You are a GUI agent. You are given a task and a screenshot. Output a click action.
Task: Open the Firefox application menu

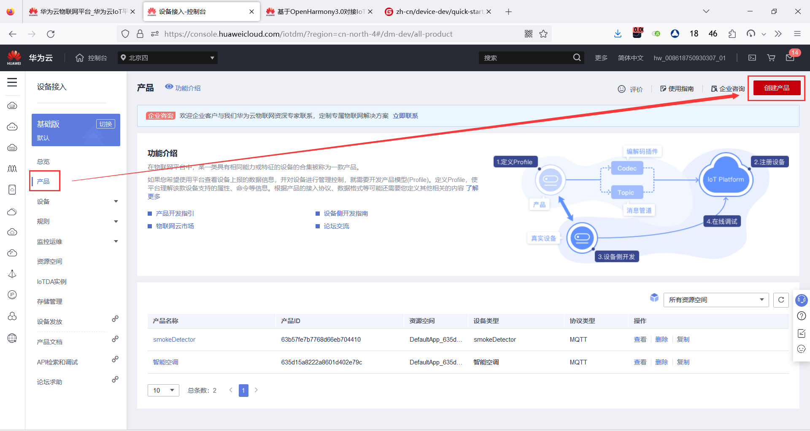(x=797, y=34)
